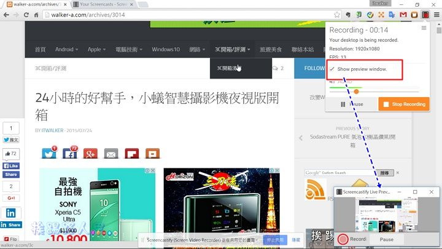Open the Chrome hamburger menu

[x=436, y=15]
